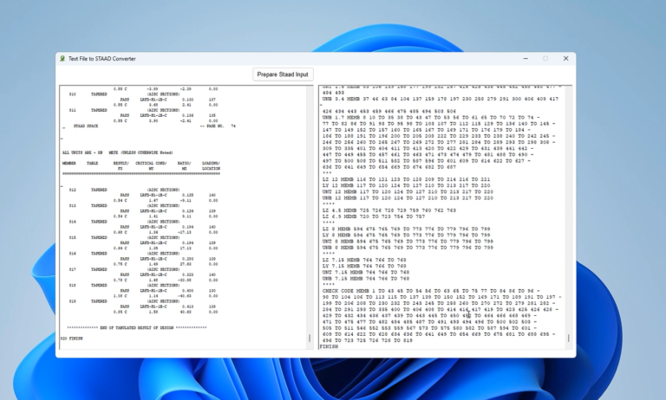This screenshot has height=400, width=666.
Task: Click the 'Text File to STAAD Converter' title text
Action: [102, 59]
